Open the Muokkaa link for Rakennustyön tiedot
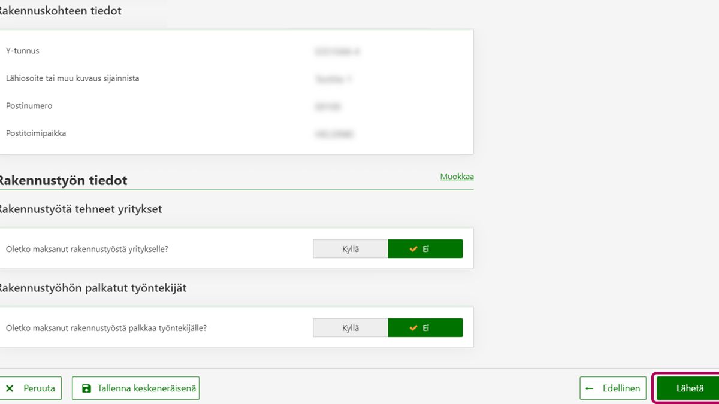This screenshot has height=404, width=719. tap(457, 177)
